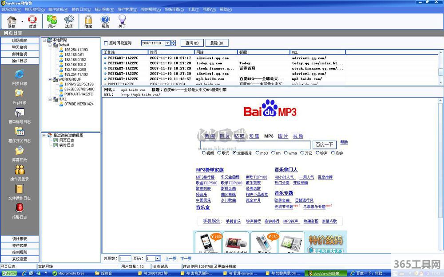The image size is (444, 277).
Task: Enable the 按时间段查询 checkbox
Action: point(106,43)
